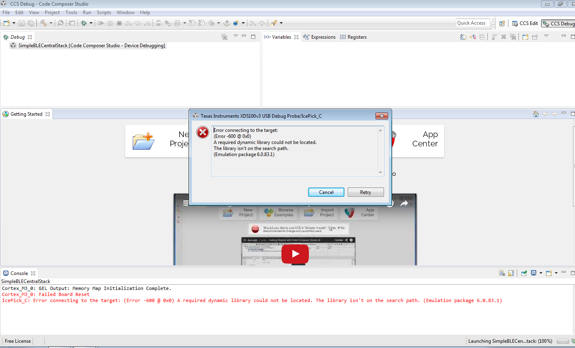The width and height of the screenshot is (575, 348).
Task: Click the Quick Access search field
Action: 473,23
